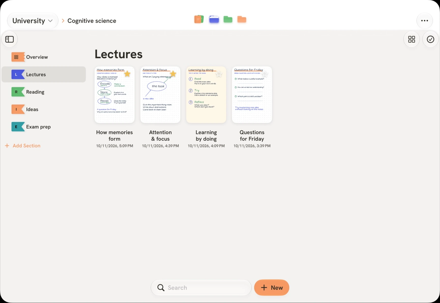Switch to the Exam prep section
440x303 pixels.
coord(44,127)
